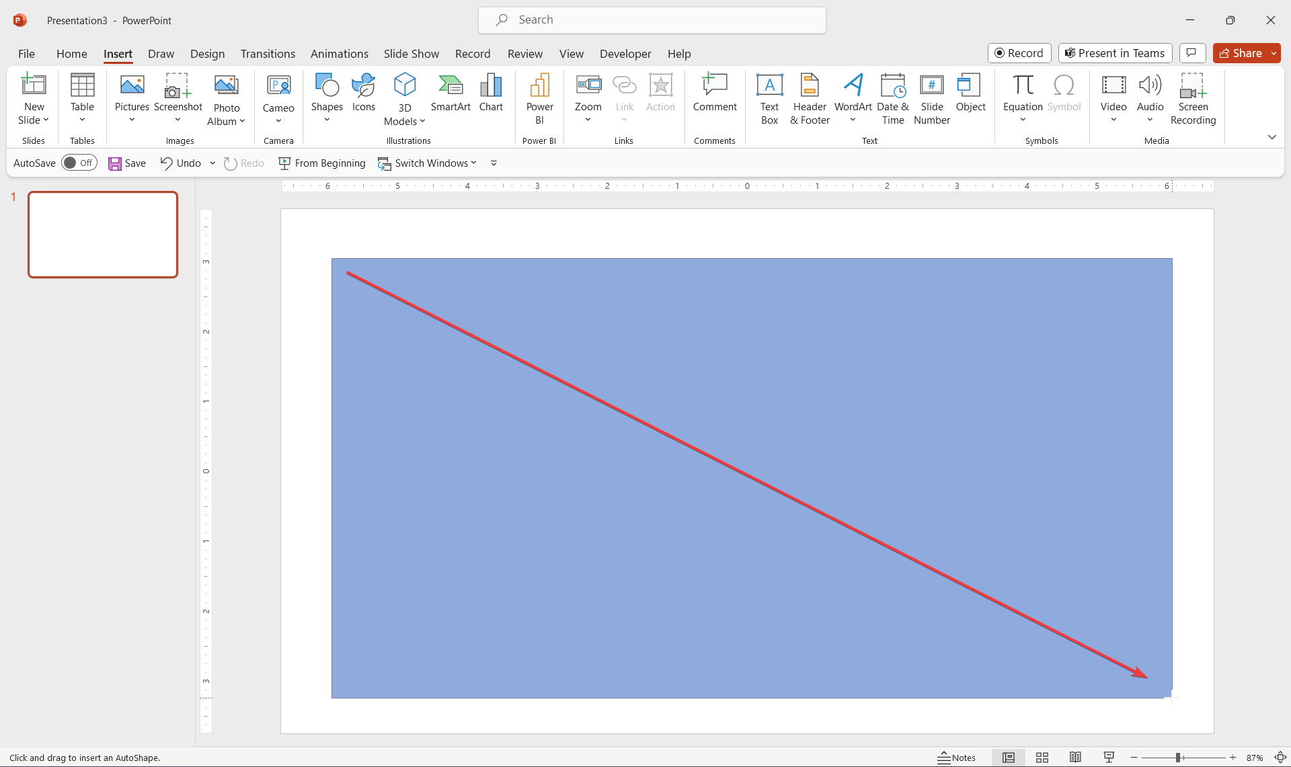Switch to the Animations tab
The image size is (1291, 767).
(x=339, y=54)
